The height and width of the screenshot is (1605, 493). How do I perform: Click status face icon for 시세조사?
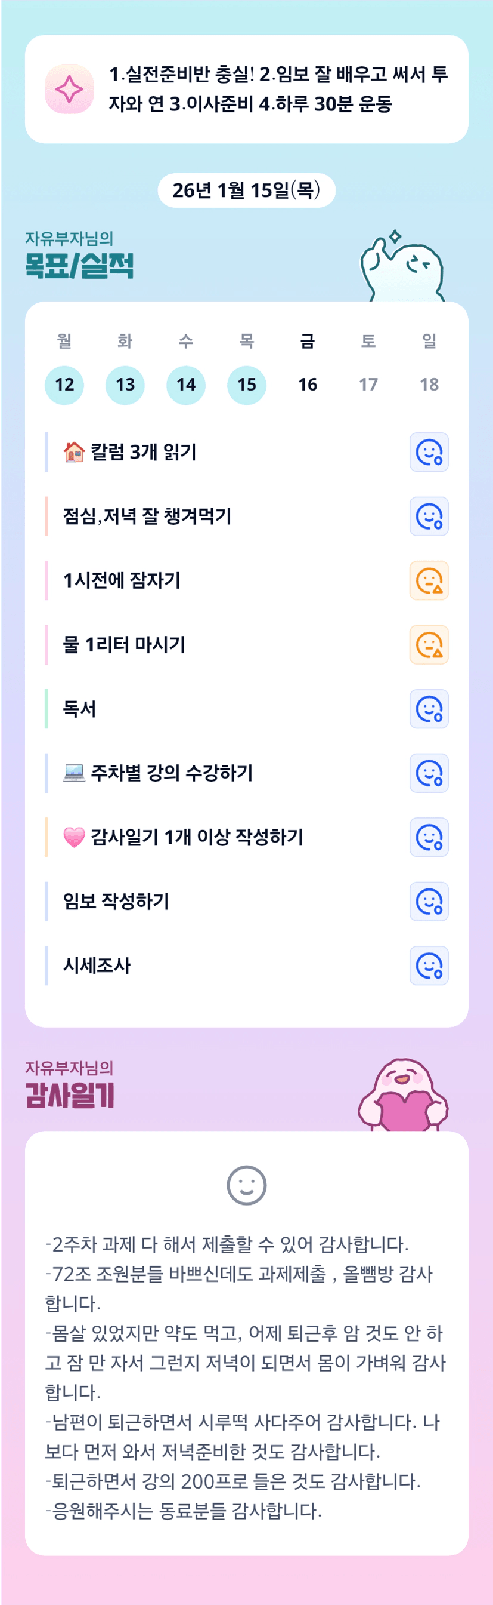coord(429,966)
